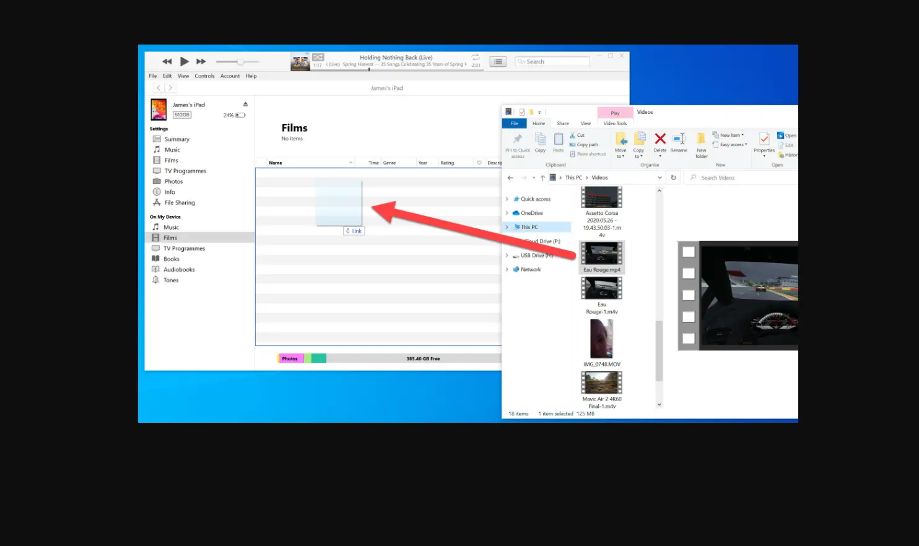919x546 pixels.
Task: Select the Eau Rouge-1.m4v thumbnail
Action: [x=601, y=288]
